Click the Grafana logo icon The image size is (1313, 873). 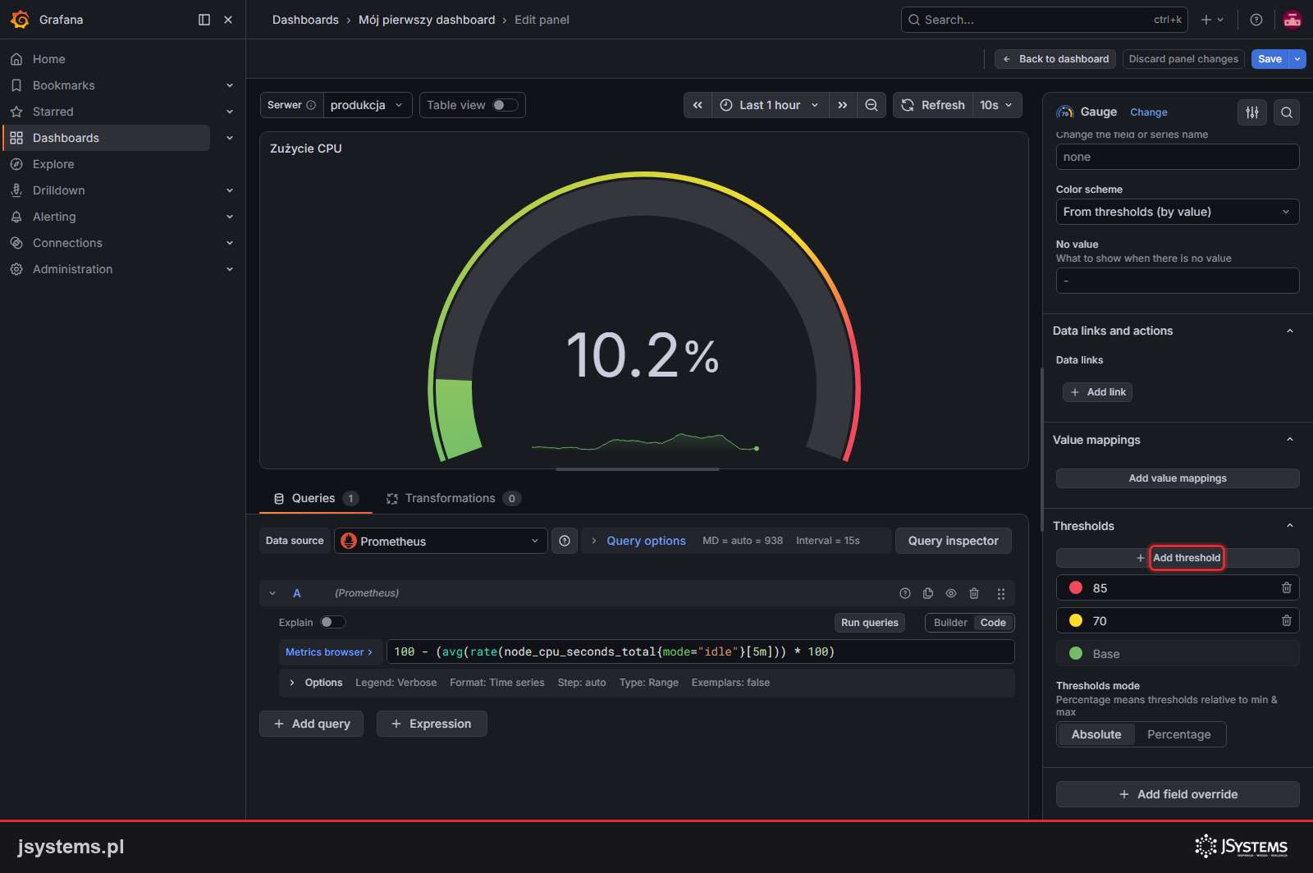click(21, 20)
